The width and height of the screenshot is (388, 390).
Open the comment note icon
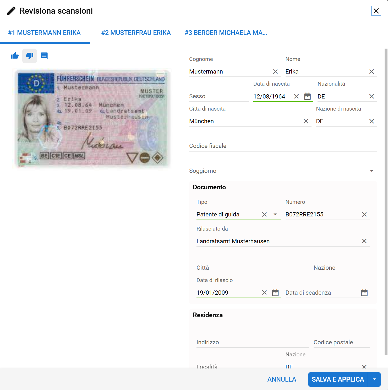44,56
